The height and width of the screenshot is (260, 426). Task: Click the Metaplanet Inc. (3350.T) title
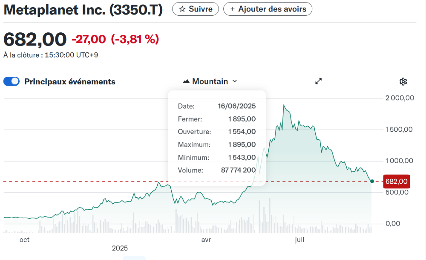point(83,10)
